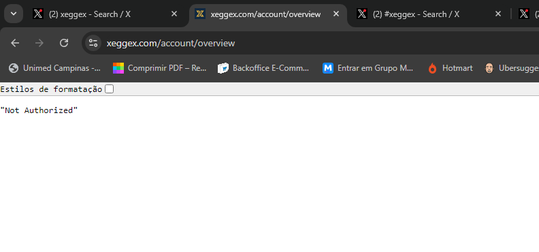The width and height of the screenshot is (539, 252).
Task: Click the Ubersuggest face icon
Action: click(489, 68)
